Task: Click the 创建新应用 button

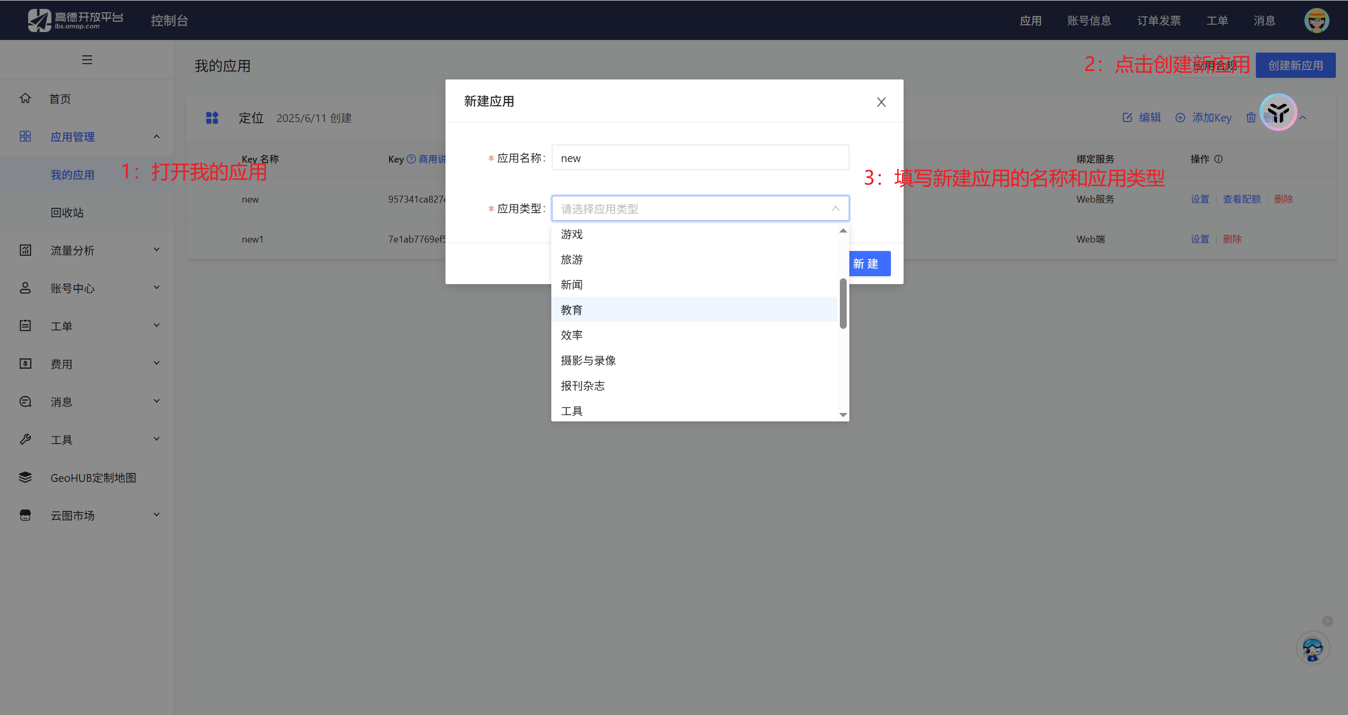Action: [1295, 65]
